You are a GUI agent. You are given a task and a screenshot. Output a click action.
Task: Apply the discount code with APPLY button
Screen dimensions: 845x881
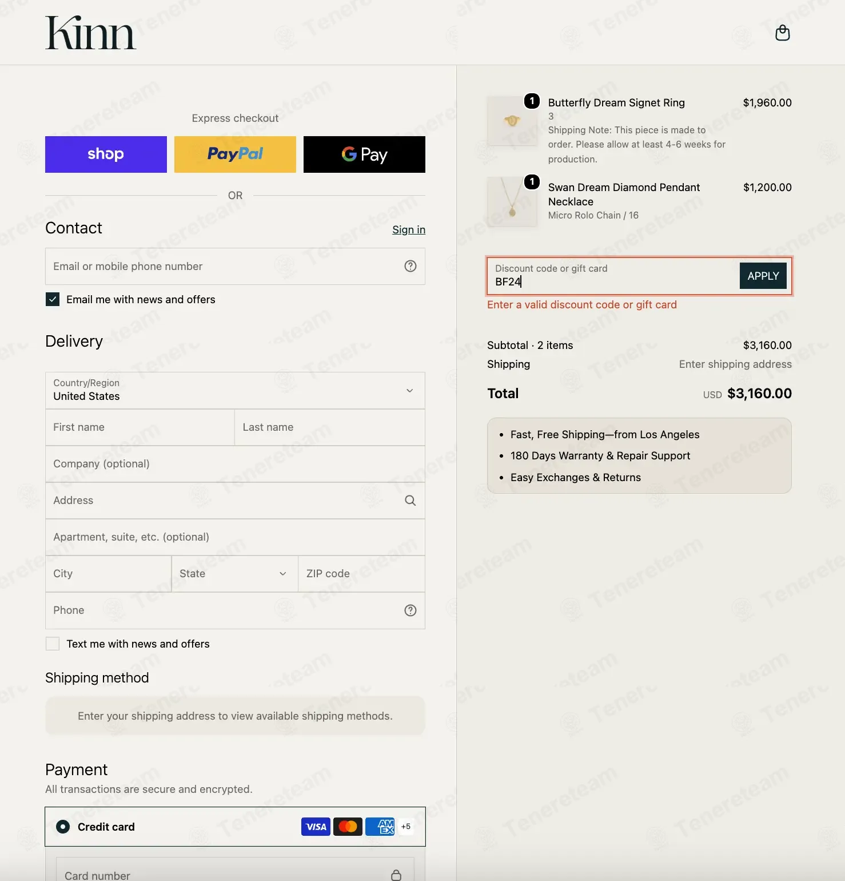click(x=763, y=276)
